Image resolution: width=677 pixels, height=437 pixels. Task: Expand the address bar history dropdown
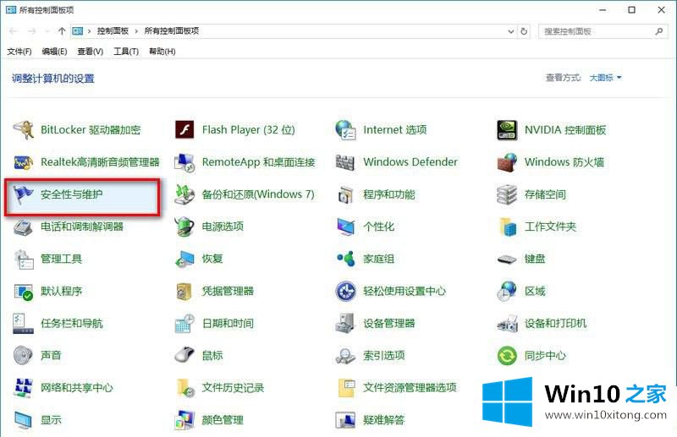coord(511,31)
